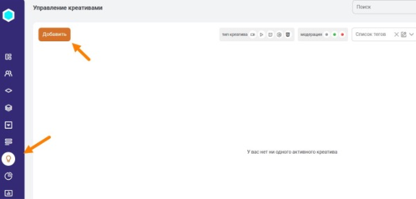Click the Добавить button
The height and width of the screenshot is (199, 416).
(54, 34)
